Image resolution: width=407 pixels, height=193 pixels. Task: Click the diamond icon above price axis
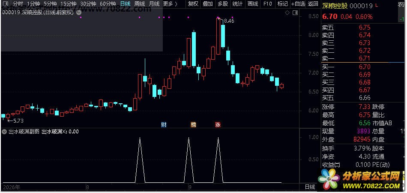[287, 12]
